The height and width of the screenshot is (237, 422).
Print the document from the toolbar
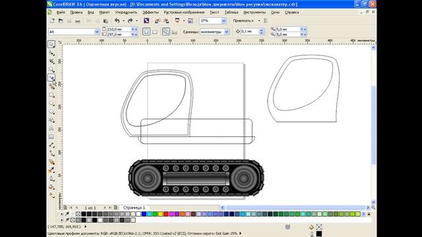tap(78, 20)
